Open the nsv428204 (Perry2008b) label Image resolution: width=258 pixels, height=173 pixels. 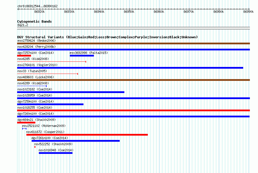pyautogui.click(x=37, y=47)
